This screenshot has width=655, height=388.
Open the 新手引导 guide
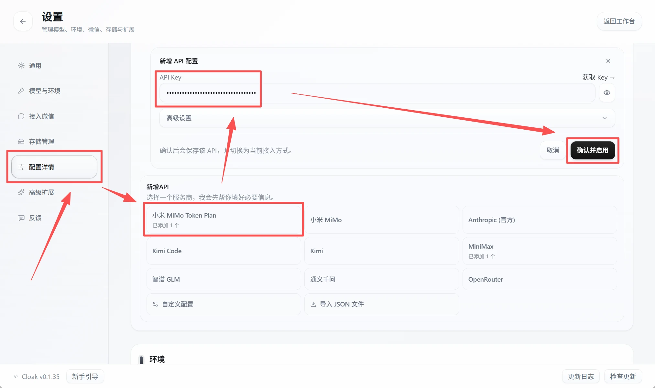pos(85,376)
